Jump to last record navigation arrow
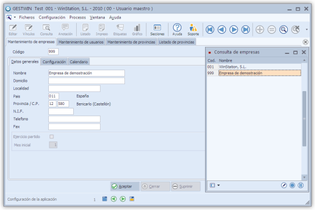The height and width of the screenshot is (210, 315). (x=245, y=30)
